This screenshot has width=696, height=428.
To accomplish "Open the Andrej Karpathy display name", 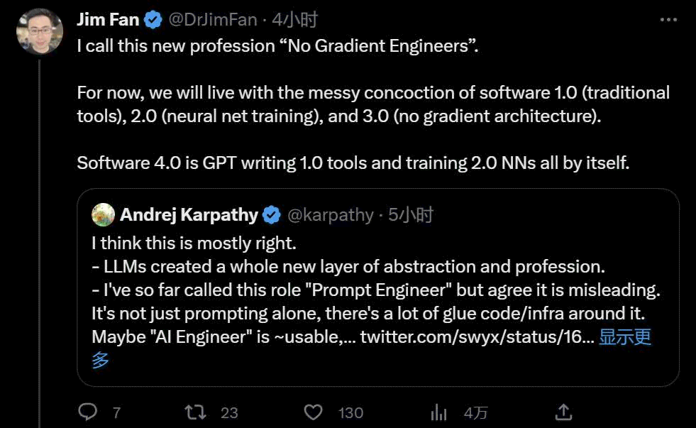I will (189, 215).
